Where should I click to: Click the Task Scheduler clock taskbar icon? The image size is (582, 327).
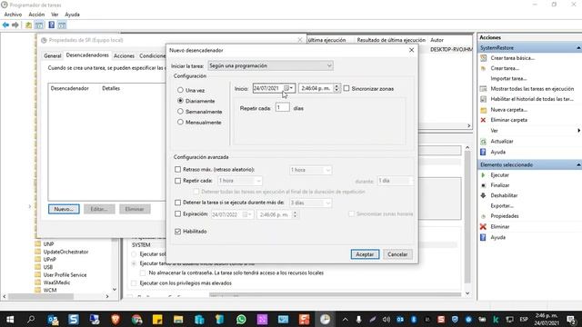coord(325,319)
